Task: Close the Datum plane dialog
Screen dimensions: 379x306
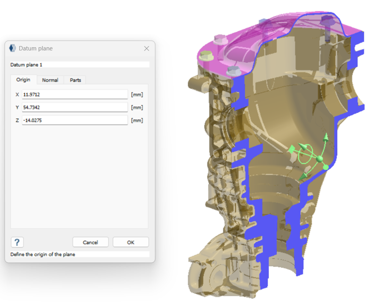Action: point(147,48)
